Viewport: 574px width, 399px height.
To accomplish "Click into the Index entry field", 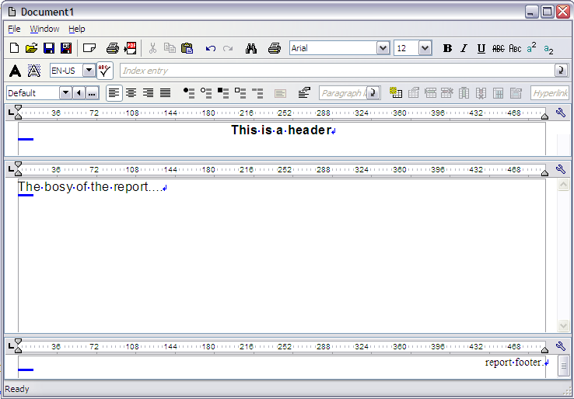I will tap(334, 71).
